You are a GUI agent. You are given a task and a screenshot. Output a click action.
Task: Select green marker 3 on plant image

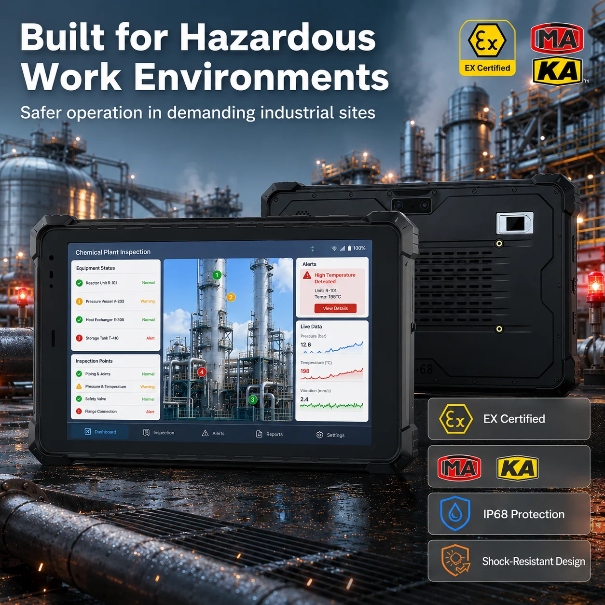pyautogui.click(x=252, y=399)
